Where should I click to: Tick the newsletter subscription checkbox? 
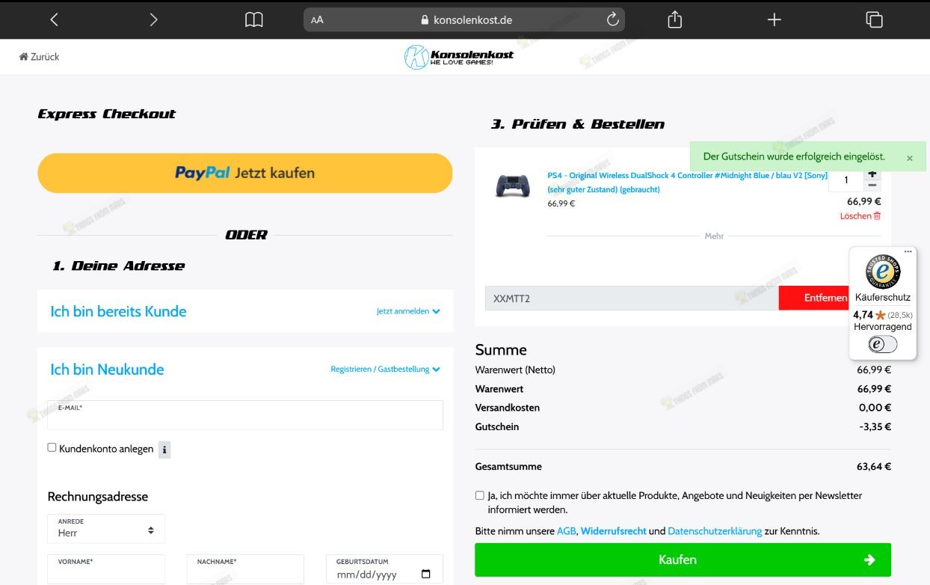480,495
